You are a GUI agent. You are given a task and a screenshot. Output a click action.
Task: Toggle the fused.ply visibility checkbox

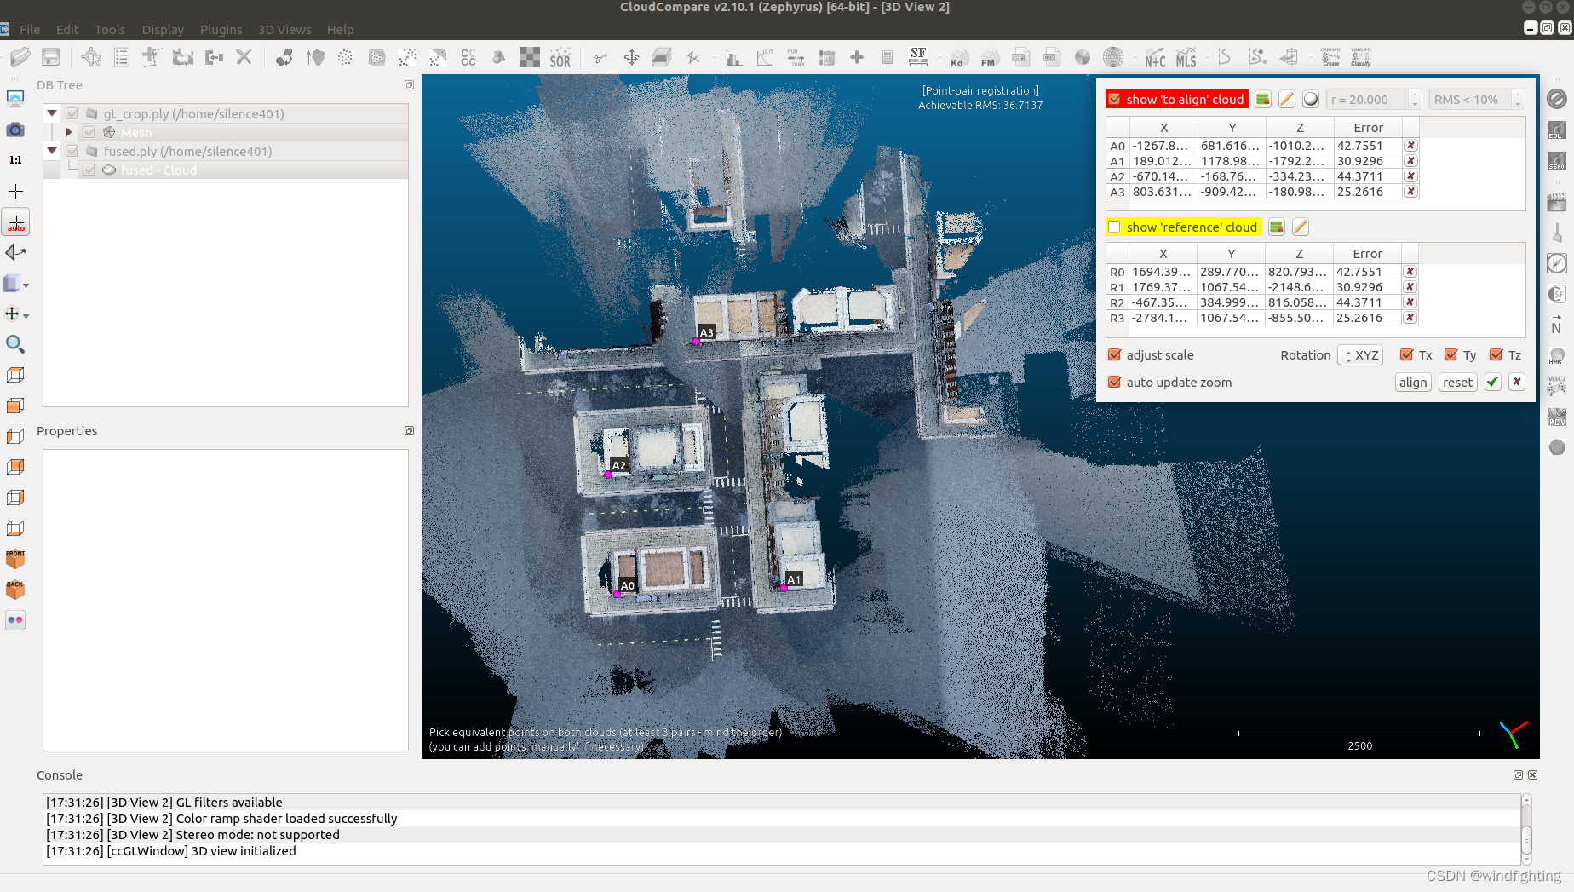point(72,151)
